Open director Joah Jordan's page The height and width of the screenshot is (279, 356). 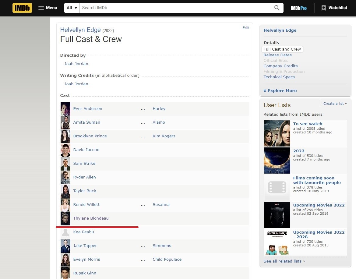76,64
